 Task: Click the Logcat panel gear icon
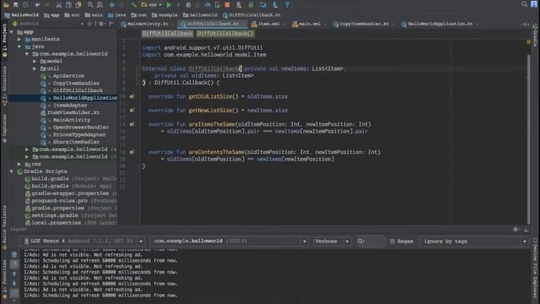(516, 229)
